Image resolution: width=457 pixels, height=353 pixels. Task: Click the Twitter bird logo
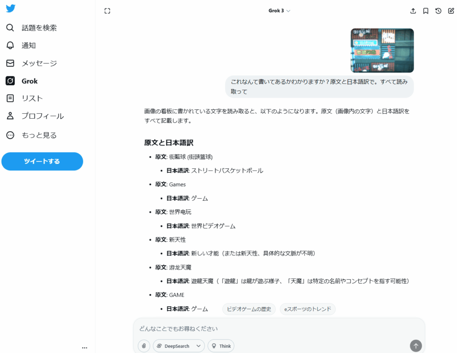11,8
